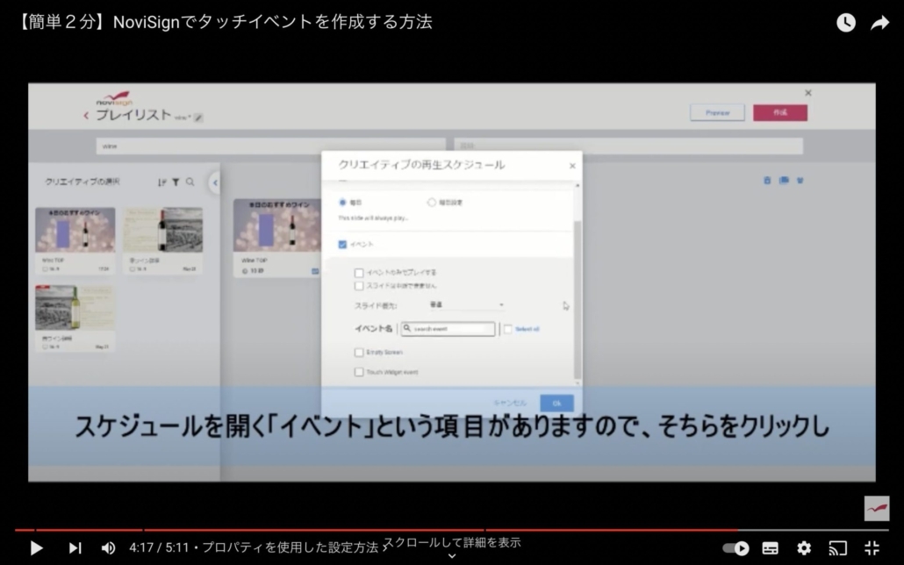Mute the video volume
904x565 pixels.
click(108, 547)
